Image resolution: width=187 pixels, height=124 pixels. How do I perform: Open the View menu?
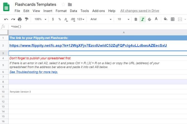point(36,11)
